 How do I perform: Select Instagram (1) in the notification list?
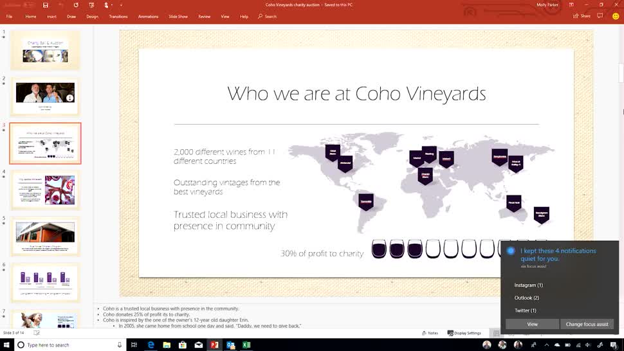point(528,285)
